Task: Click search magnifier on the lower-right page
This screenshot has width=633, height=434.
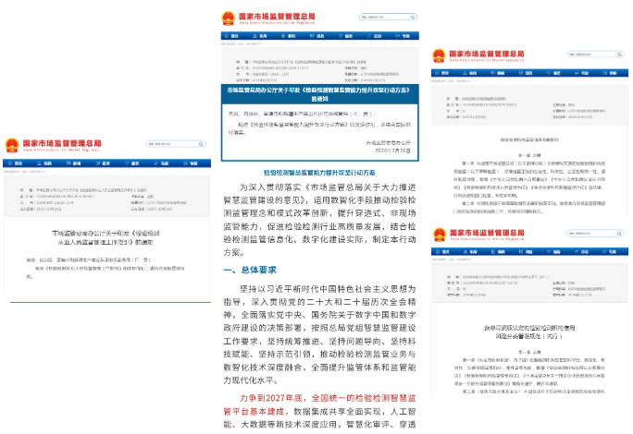Action: coord(619,234)
